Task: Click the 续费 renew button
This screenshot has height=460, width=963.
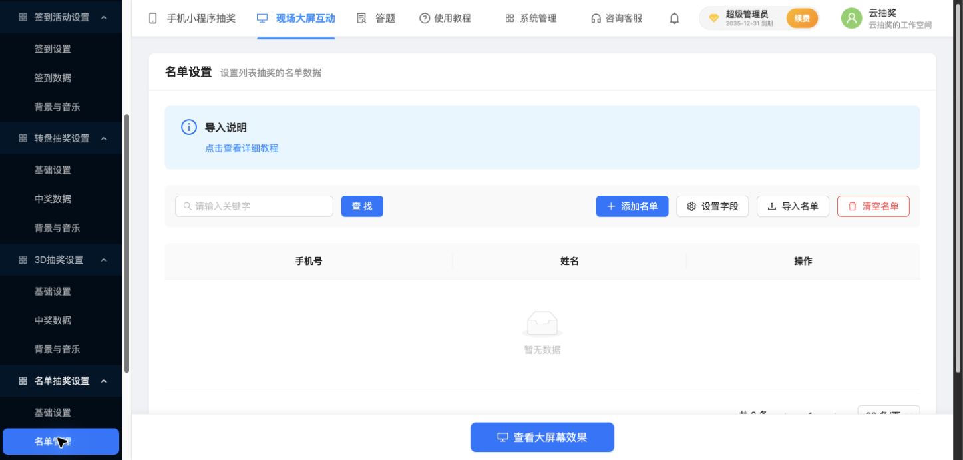Action: (x=802, y=18)
